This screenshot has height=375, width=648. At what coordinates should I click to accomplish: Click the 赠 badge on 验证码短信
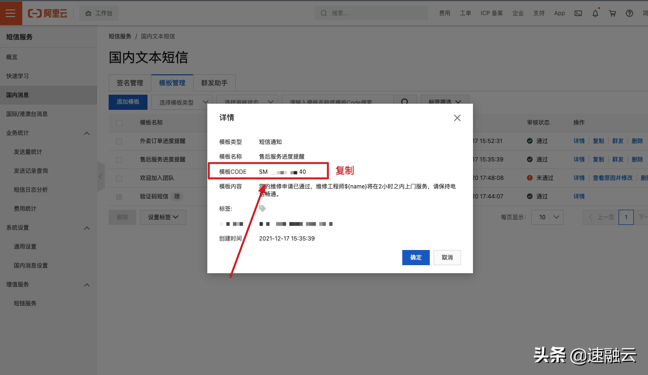coord(177,196)
